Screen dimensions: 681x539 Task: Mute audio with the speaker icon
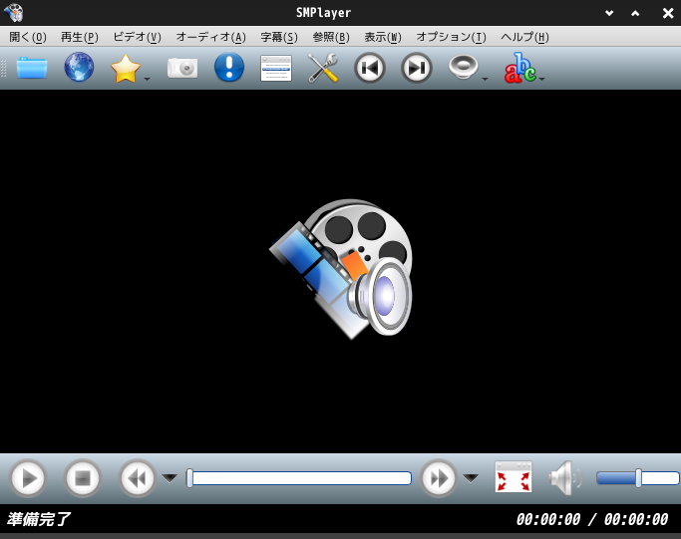pyautogui.click(x=564, y=478)
